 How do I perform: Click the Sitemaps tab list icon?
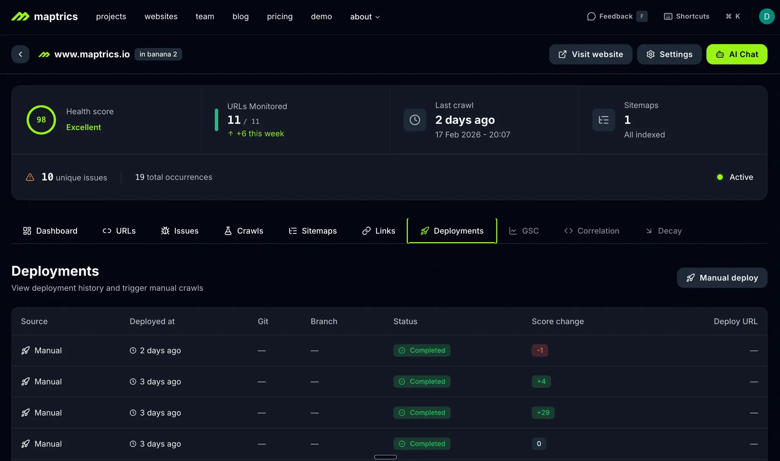292,231
